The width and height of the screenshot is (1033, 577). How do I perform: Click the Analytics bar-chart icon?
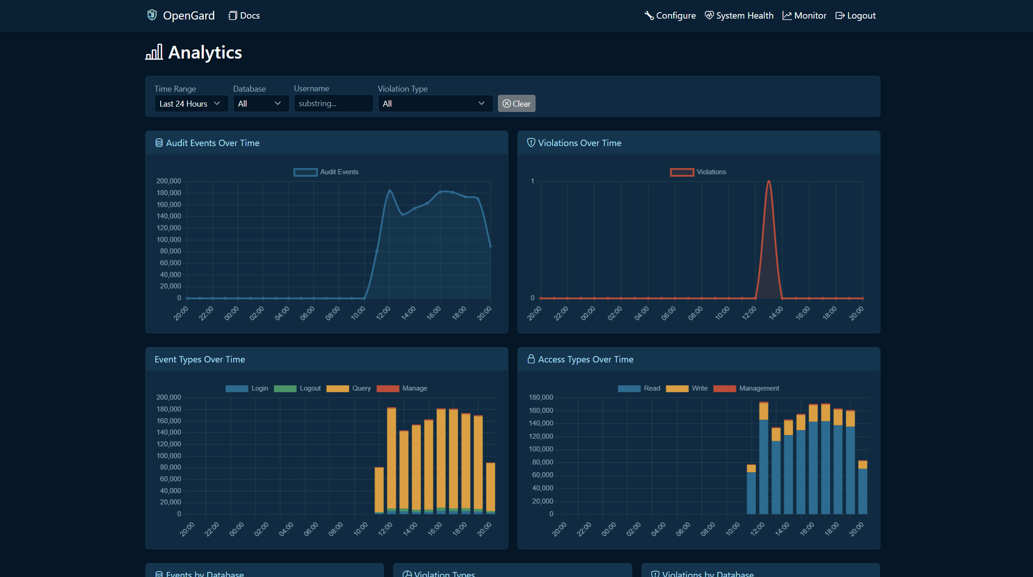point(154,52)
